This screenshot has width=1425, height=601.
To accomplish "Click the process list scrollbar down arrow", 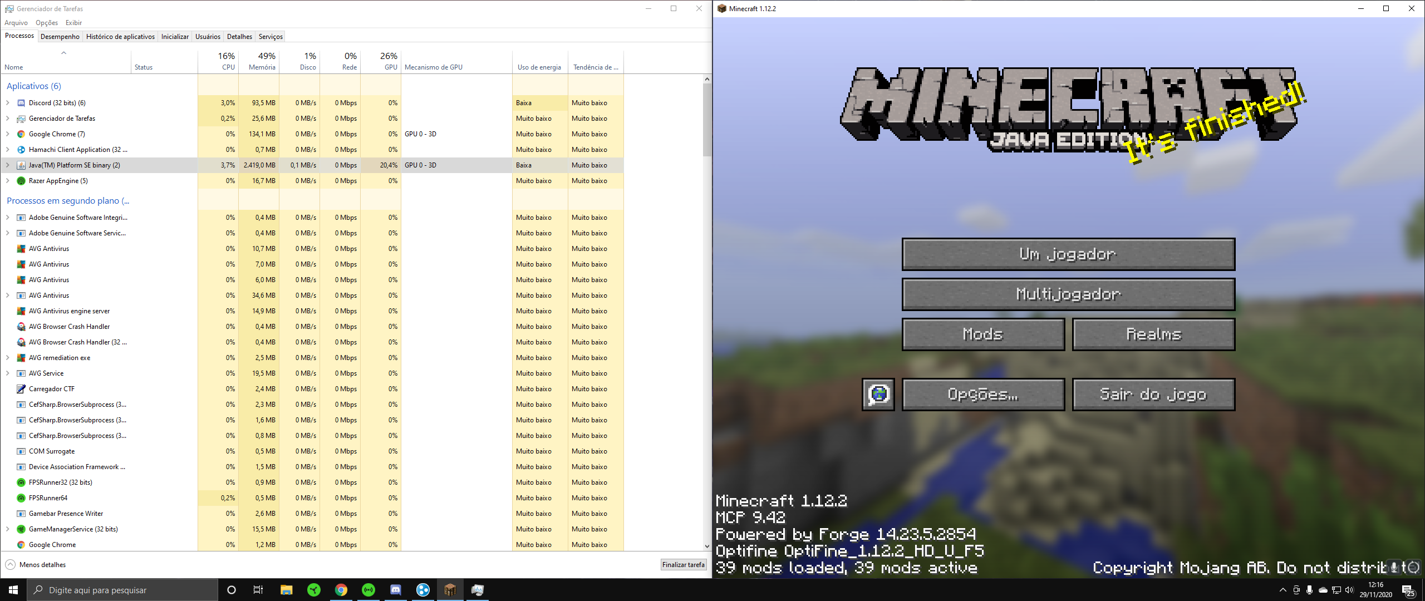I will pos(707,546).
